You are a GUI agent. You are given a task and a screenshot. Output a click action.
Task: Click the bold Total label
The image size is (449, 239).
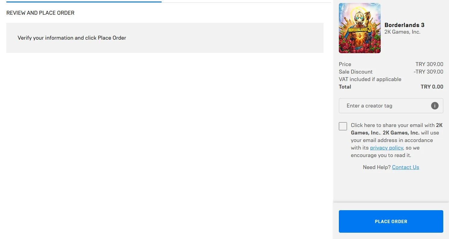pos(345,87)
